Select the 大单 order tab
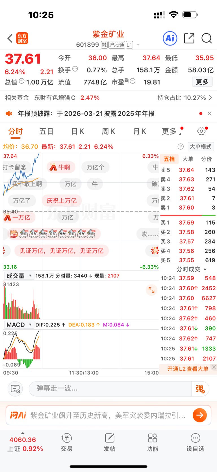 188,159
